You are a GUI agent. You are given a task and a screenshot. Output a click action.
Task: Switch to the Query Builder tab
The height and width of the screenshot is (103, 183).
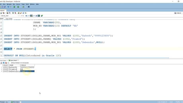tap(9, 19)
